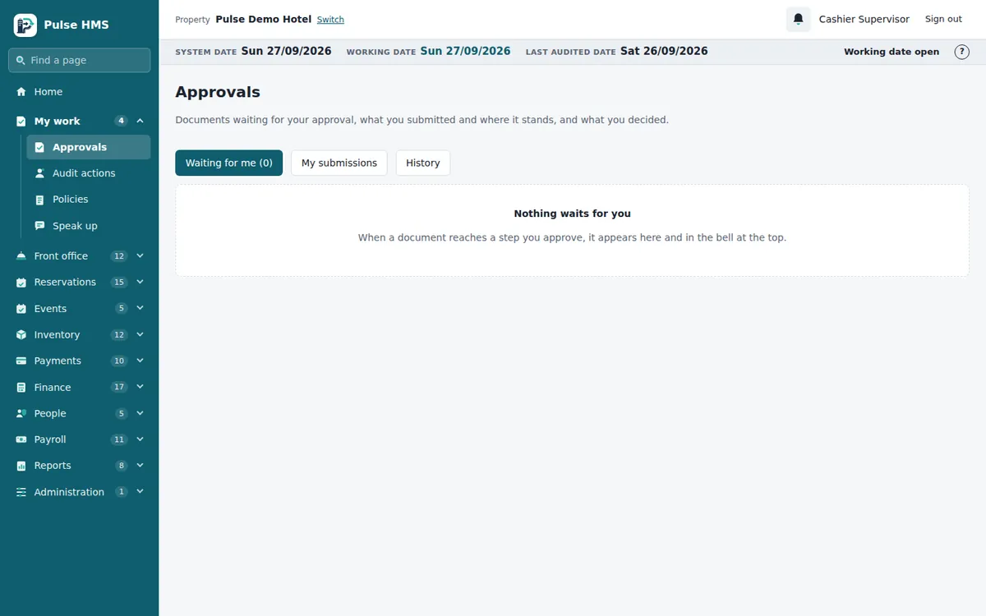Expand the People chevron

click(x=140, y=413)
